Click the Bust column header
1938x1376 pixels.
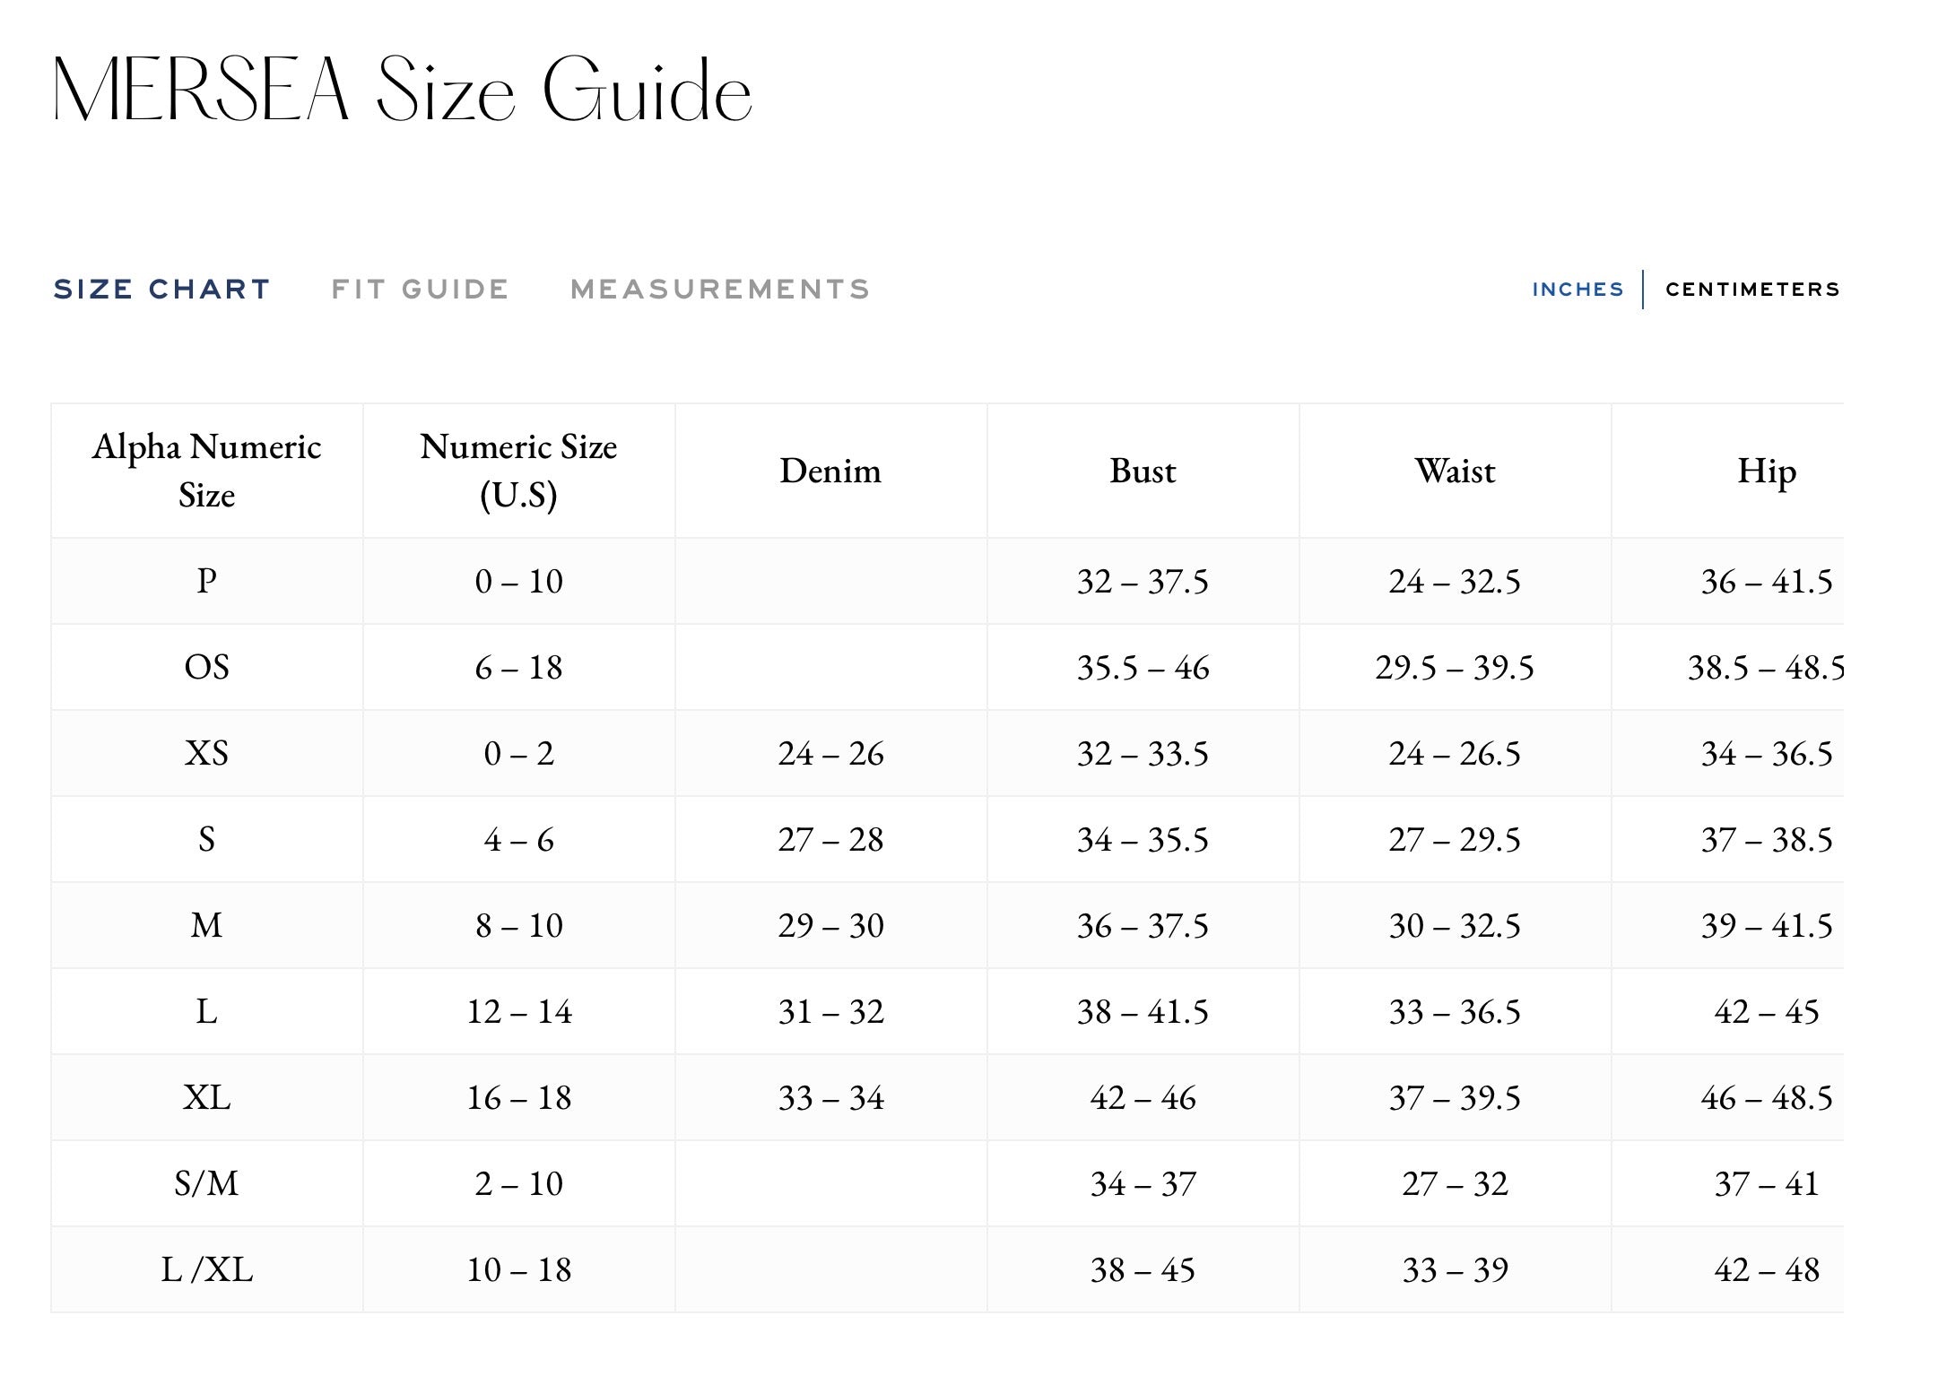(x=1143, y=471)
